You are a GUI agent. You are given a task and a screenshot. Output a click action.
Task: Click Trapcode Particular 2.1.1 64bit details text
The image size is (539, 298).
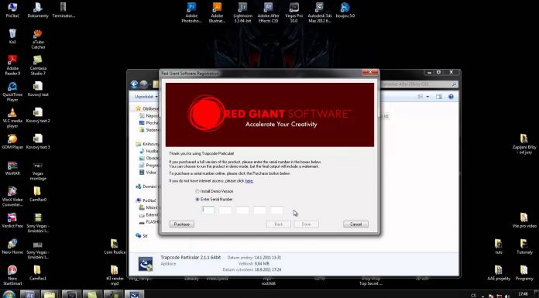(x=191, y=258)
